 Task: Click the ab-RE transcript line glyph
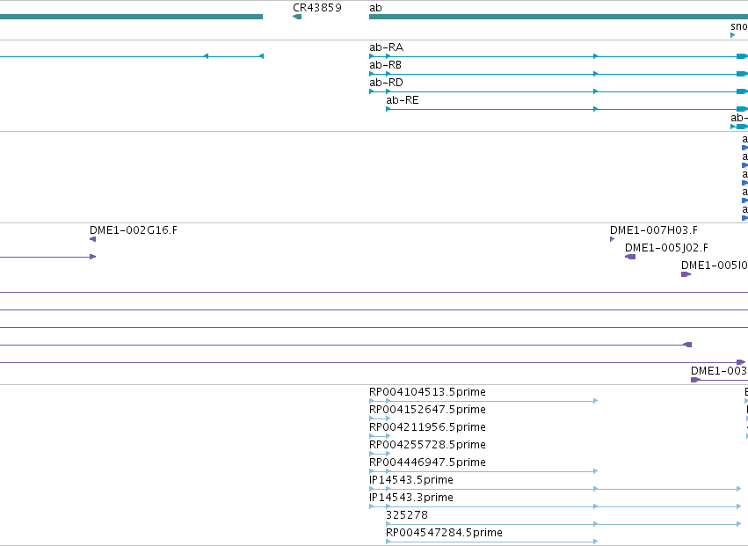567,109
